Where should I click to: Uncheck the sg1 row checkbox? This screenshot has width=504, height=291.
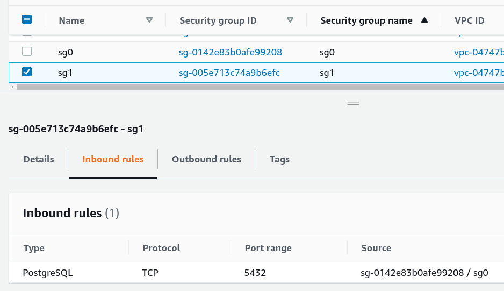click(x=27, y=72)
